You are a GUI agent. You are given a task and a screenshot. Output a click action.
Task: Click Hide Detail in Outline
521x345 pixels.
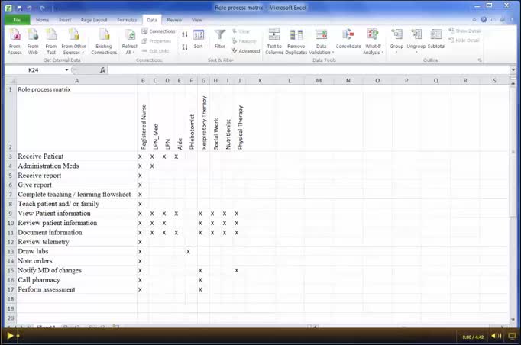464,40
